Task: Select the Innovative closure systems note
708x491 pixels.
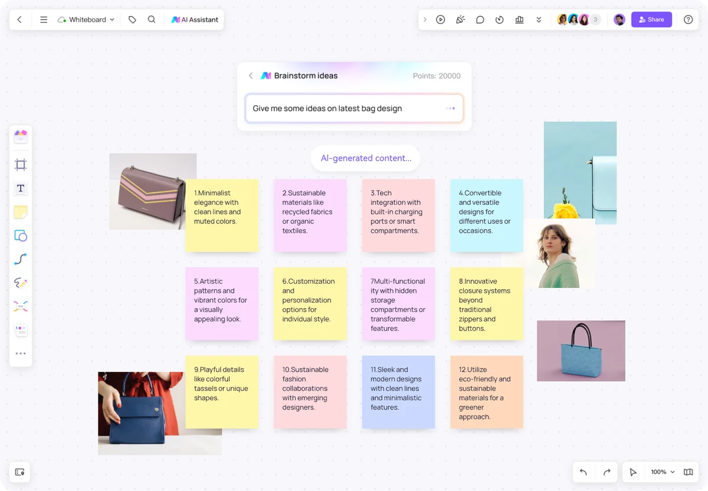Action: (487, 304)
